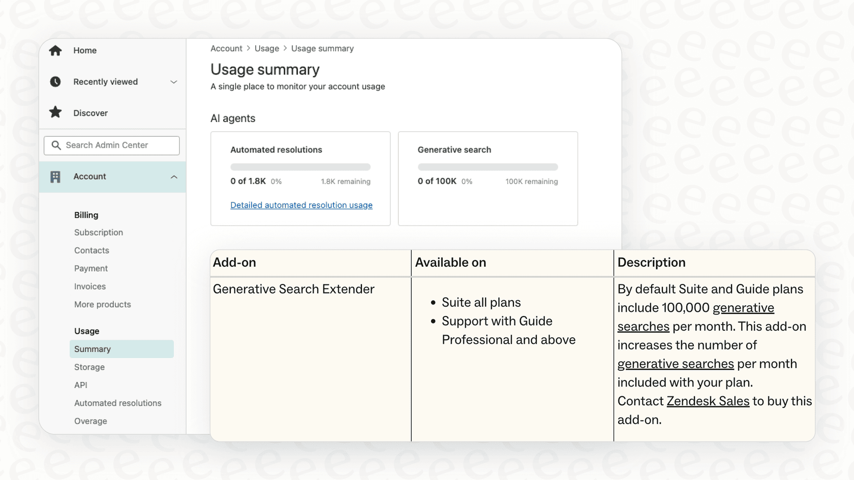Open the Account breadcrumb link

(226, 48)
